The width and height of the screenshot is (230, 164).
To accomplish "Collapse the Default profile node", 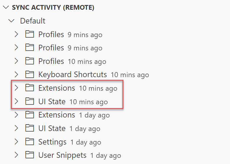I will (12, 21).
